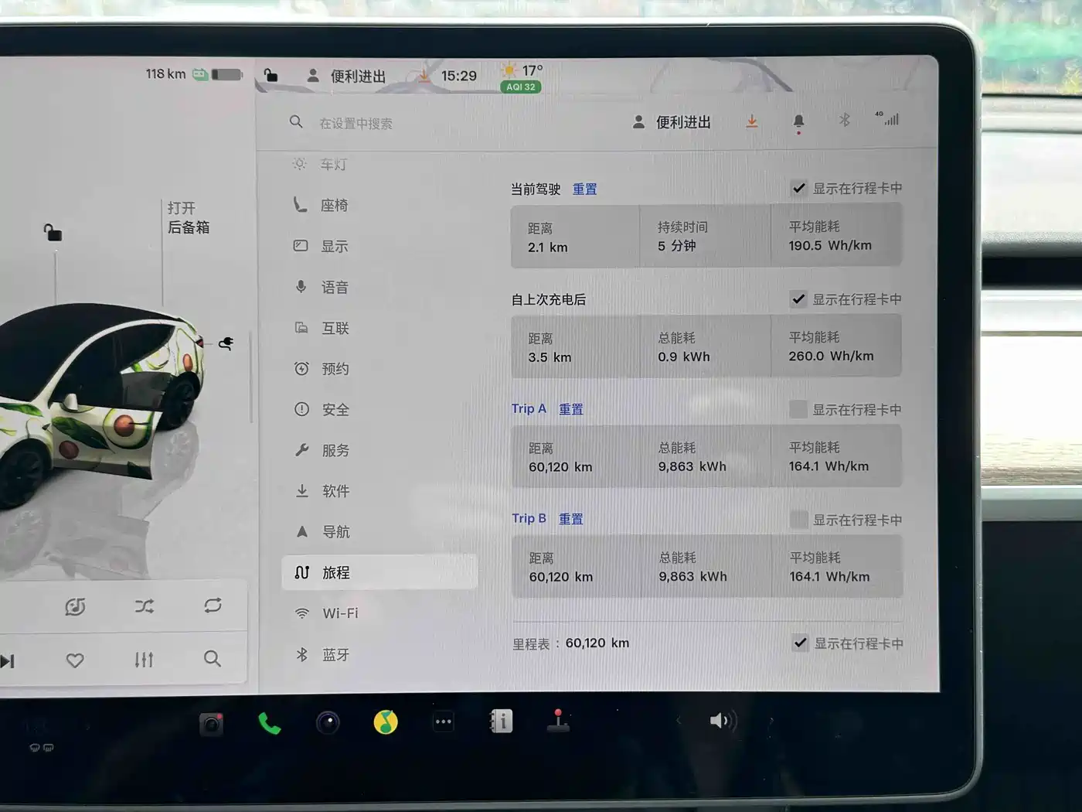Open the three-dots more apps launcher
This screenshot has height=812, width=1082.
443,722
